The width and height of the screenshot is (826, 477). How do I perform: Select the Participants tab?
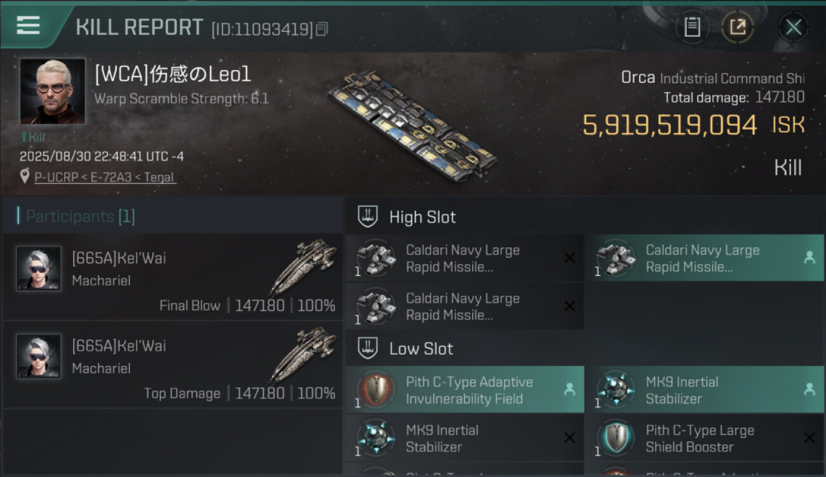pos(80,216)
